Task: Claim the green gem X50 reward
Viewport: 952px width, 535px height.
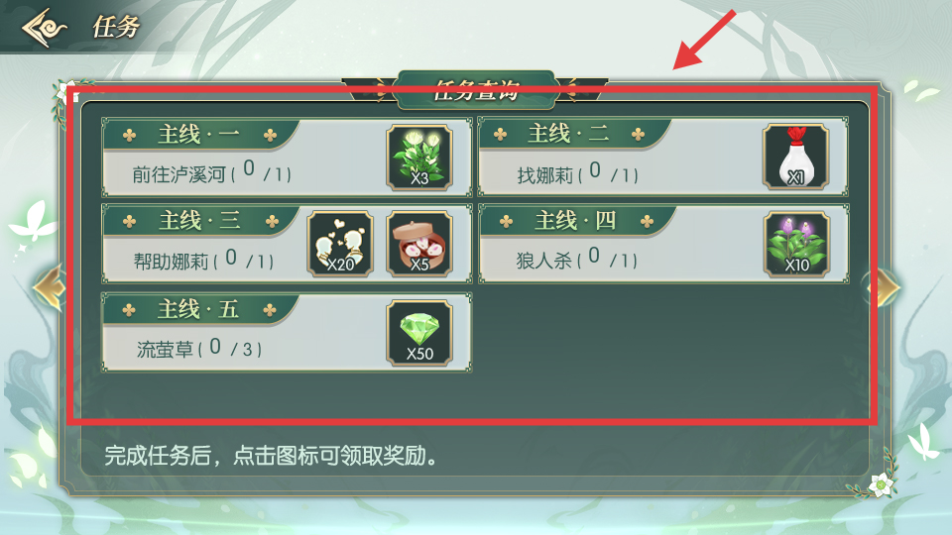Action: click(x=419, y=333)
